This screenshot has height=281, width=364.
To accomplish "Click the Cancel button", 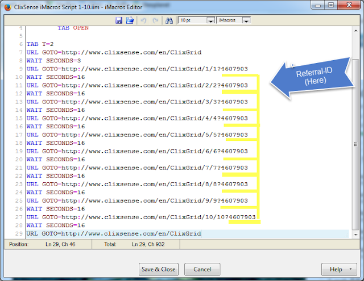I will (x=202, y=269).
